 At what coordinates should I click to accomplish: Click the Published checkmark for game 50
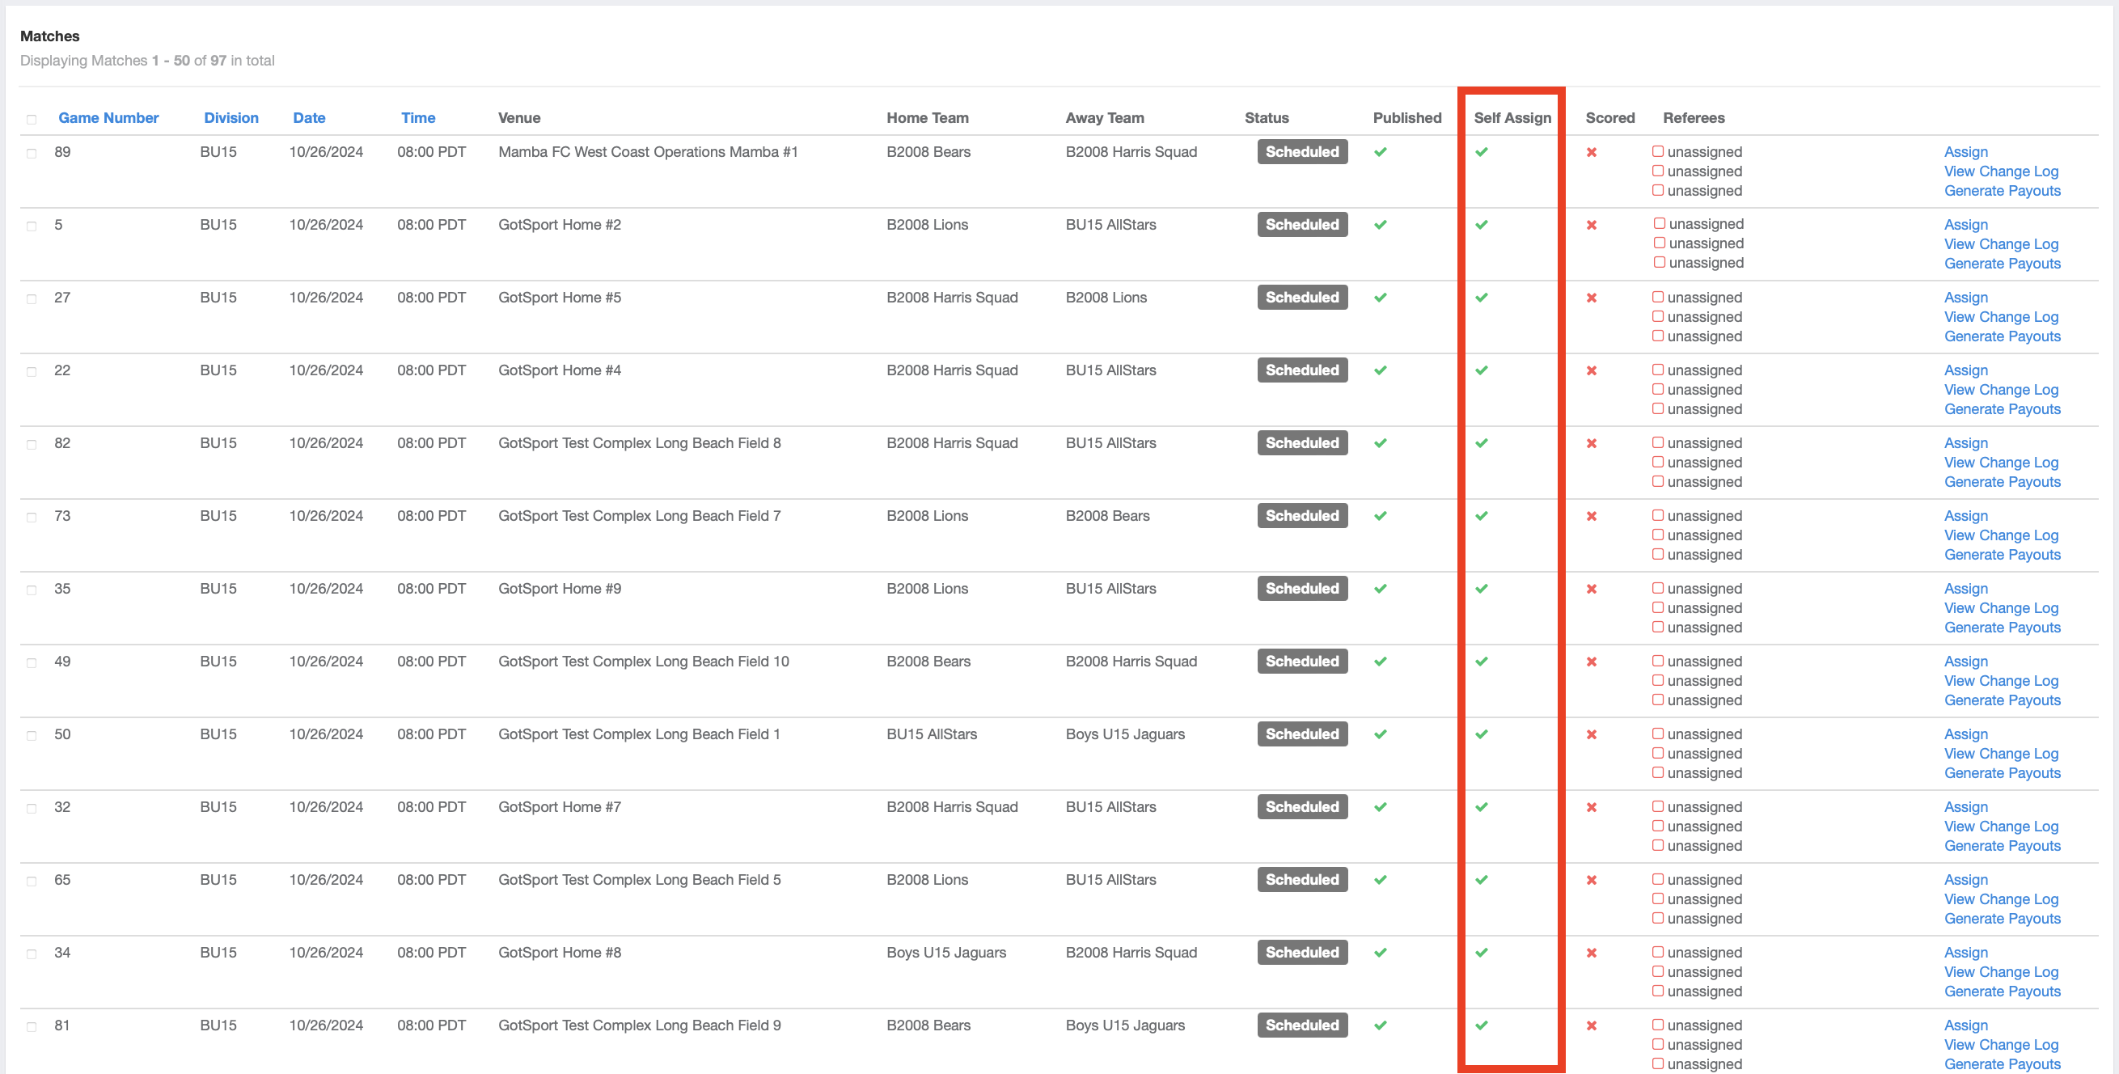click(1381, 734)
